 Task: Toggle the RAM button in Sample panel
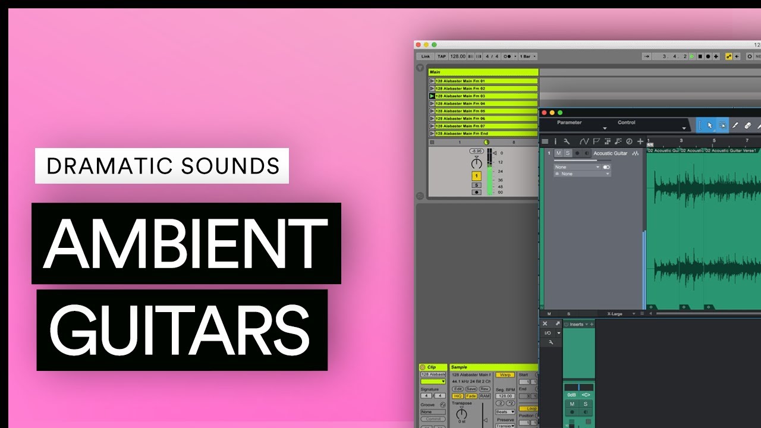coord(485,396)
